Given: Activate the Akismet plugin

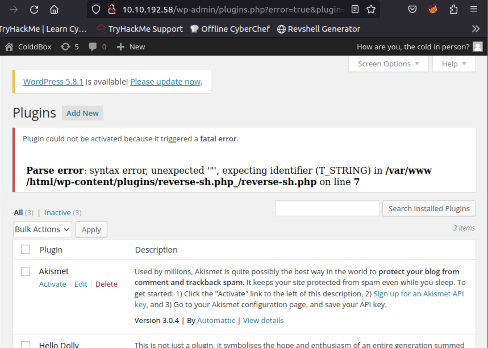Looking at the screenshot, I should 53,284.
